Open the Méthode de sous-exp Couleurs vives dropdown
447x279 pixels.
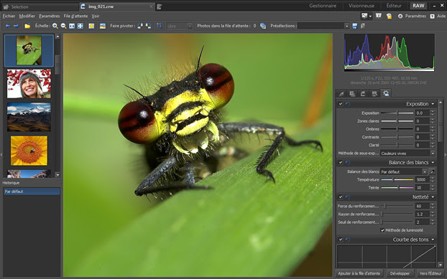(x=407, y=153)
